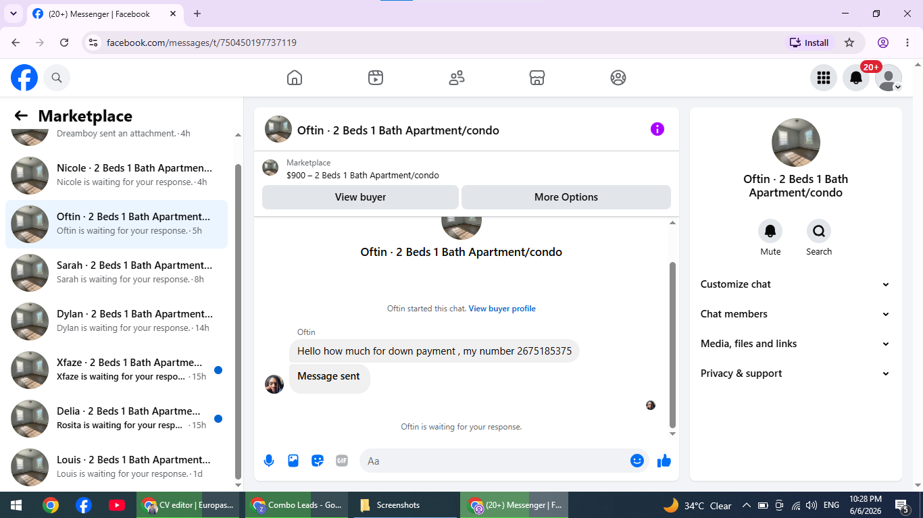Send a thumbs-up like
The width and height of the screenshot is (923, 518).
pyautogui.click(x=664, y=461)
